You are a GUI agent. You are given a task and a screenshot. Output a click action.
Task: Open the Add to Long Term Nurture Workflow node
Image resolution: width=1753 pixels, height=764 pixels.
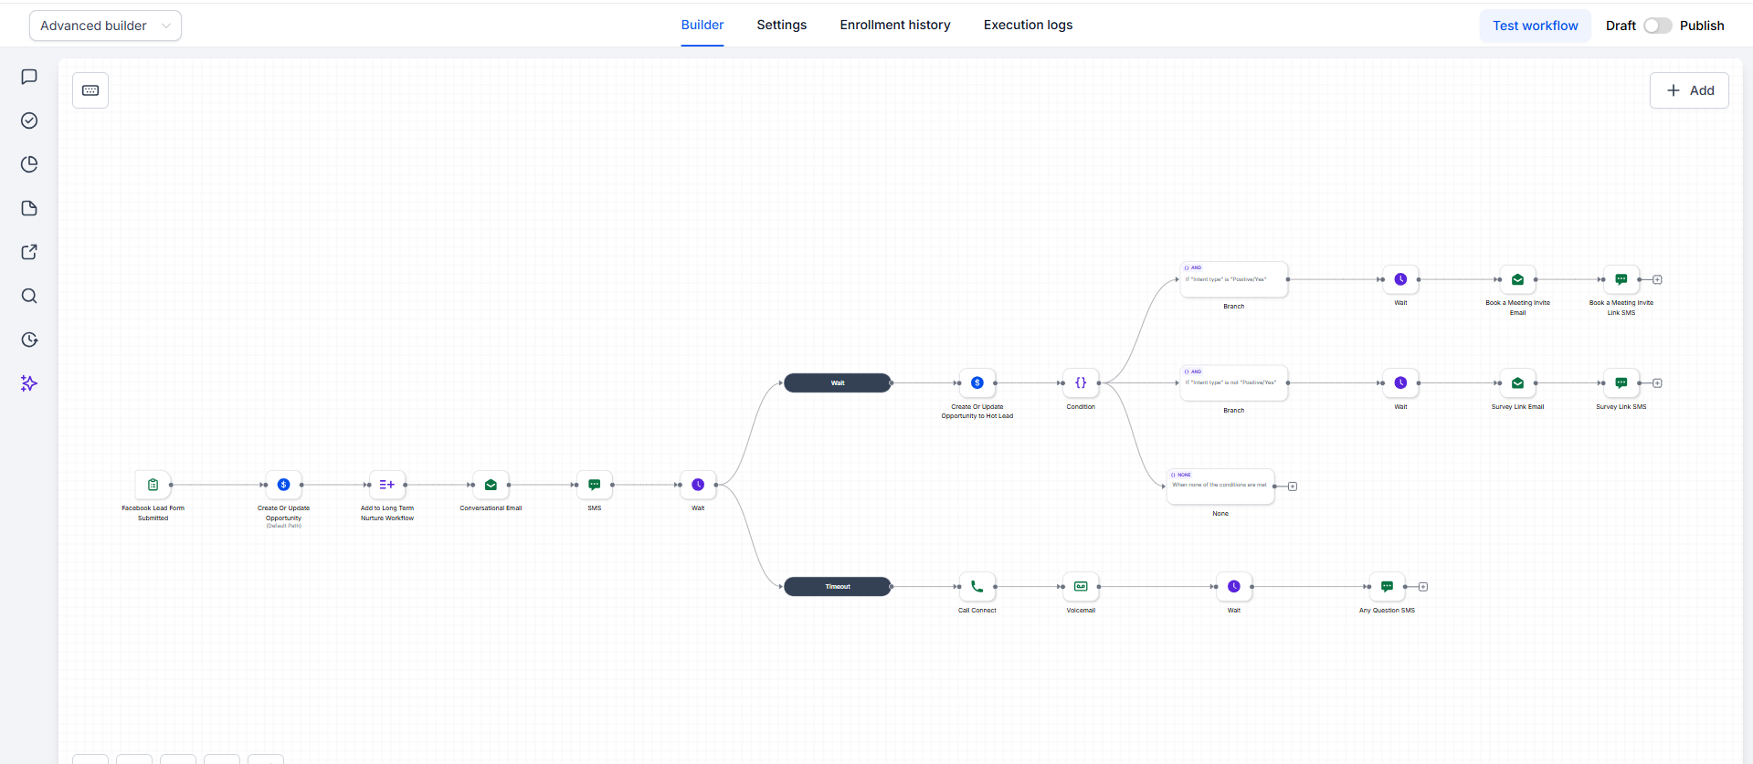coord(387,485)
